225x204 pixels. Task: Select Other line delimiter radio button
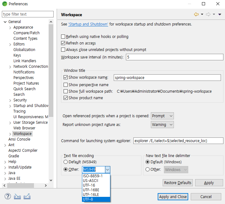click(147, 169)
